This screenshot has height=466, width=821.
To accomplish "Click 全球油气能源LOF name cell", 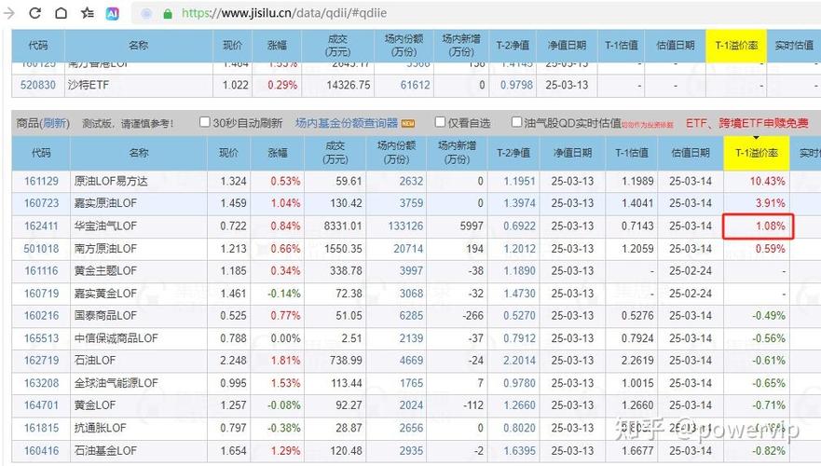I will [138, 383].
